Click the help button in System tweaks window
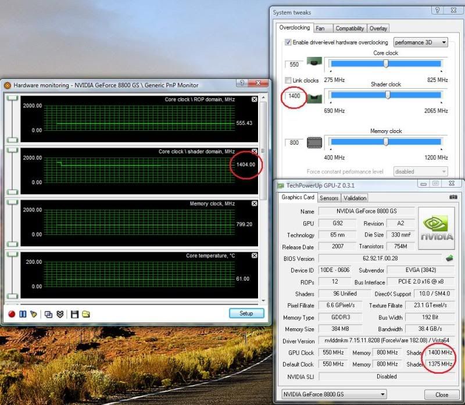 point(438,10)
